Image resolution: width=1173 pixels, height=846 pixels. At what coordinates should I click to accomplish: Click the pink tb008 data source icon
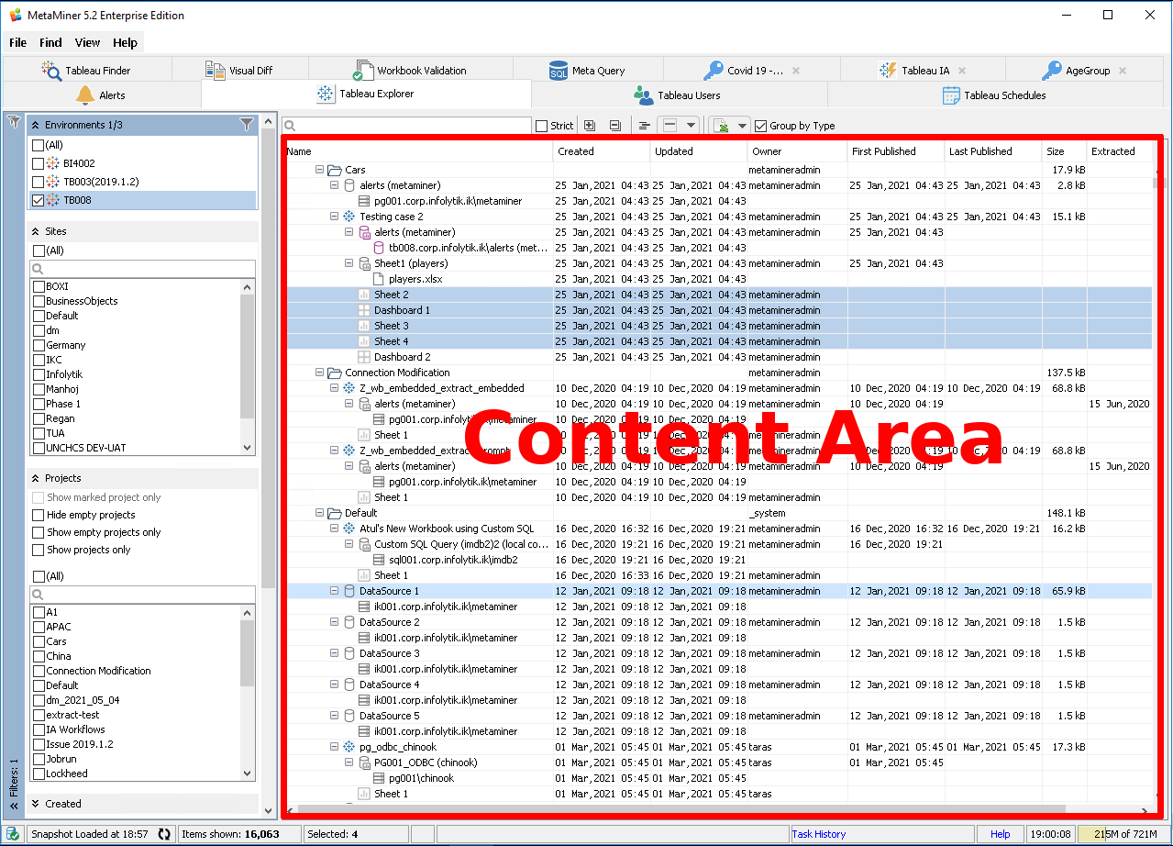tap(378, 248)
